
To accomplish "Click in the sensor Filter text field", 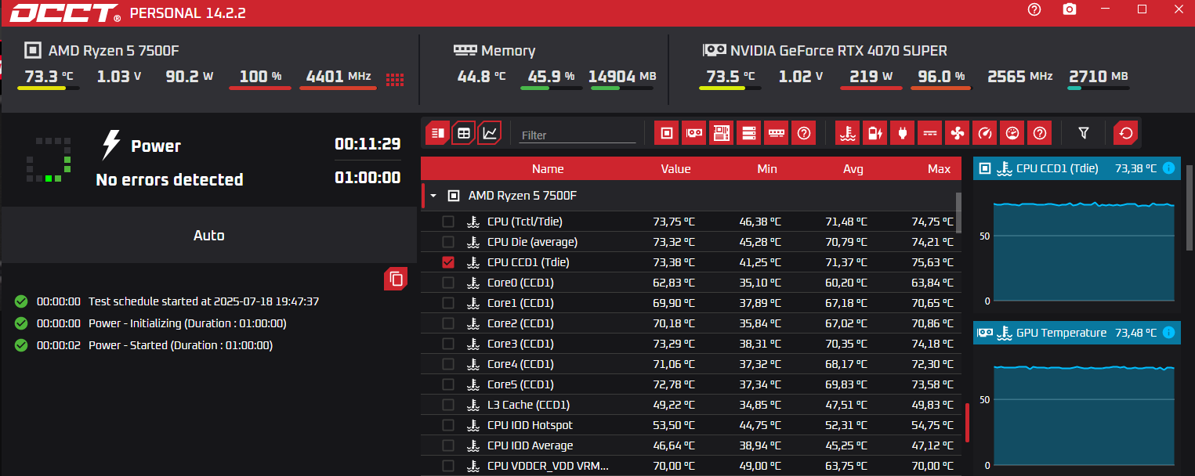I will tap(578, 135).
